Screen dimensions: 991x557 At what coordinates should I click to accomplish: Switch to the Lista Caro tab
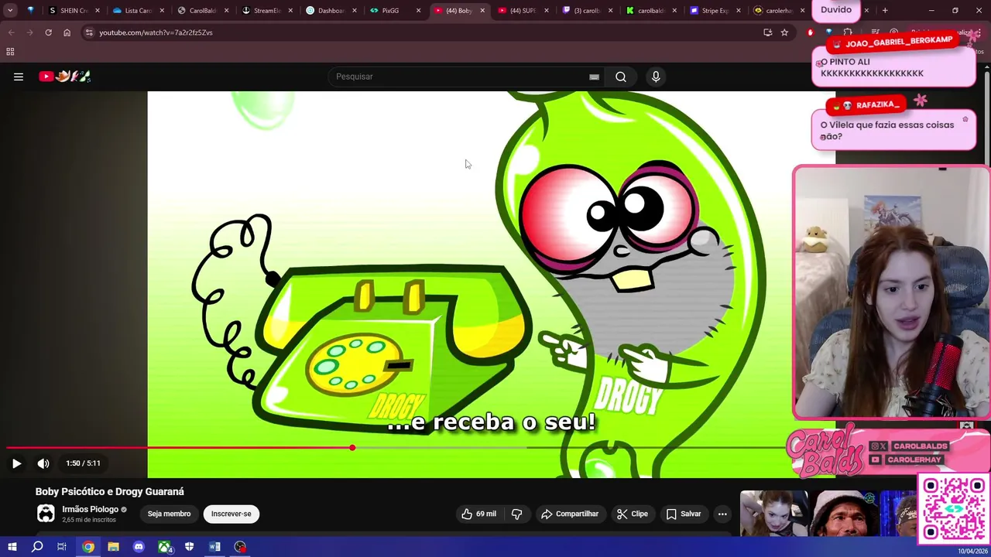[137, 11]
